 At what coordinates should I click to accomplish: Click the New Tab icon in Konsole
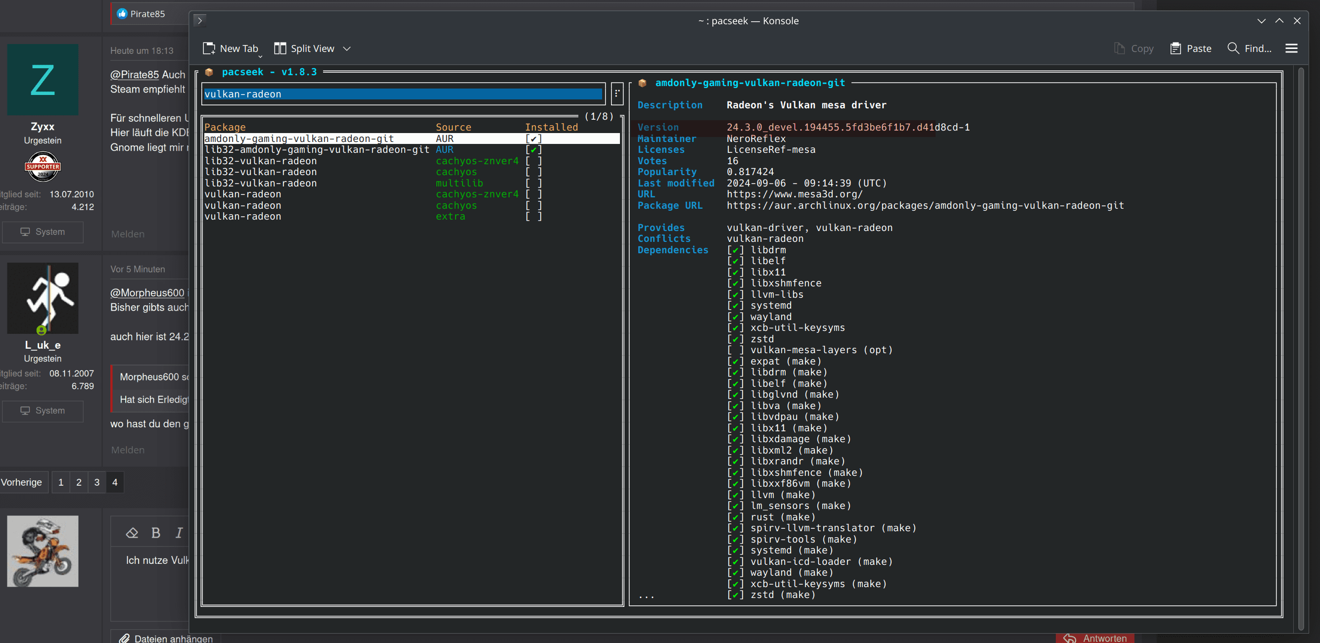point(209,48)
